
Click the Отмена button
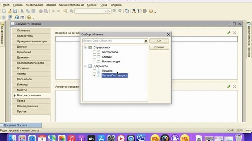(159, 47)
